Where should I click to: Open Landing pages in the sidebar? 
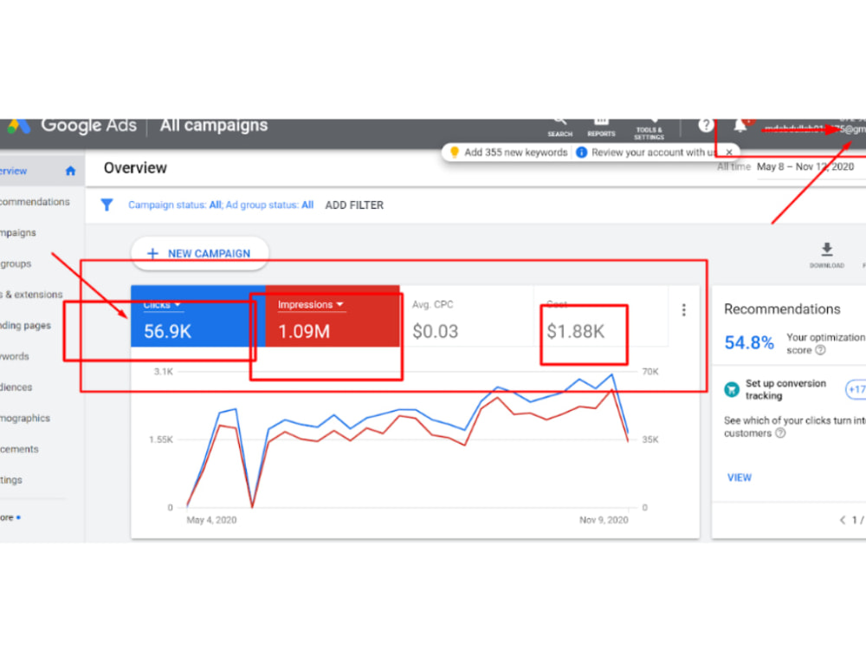(x=25, y=326)
